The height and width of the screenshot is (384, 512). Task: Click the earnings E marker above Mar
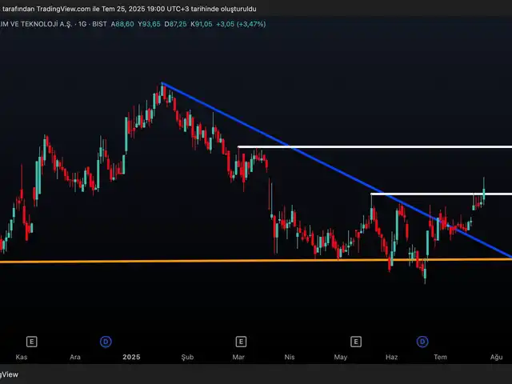(241, 341)
